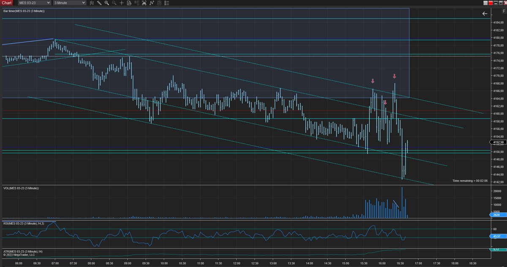Click the red Chart tab label

coord(7,3)
